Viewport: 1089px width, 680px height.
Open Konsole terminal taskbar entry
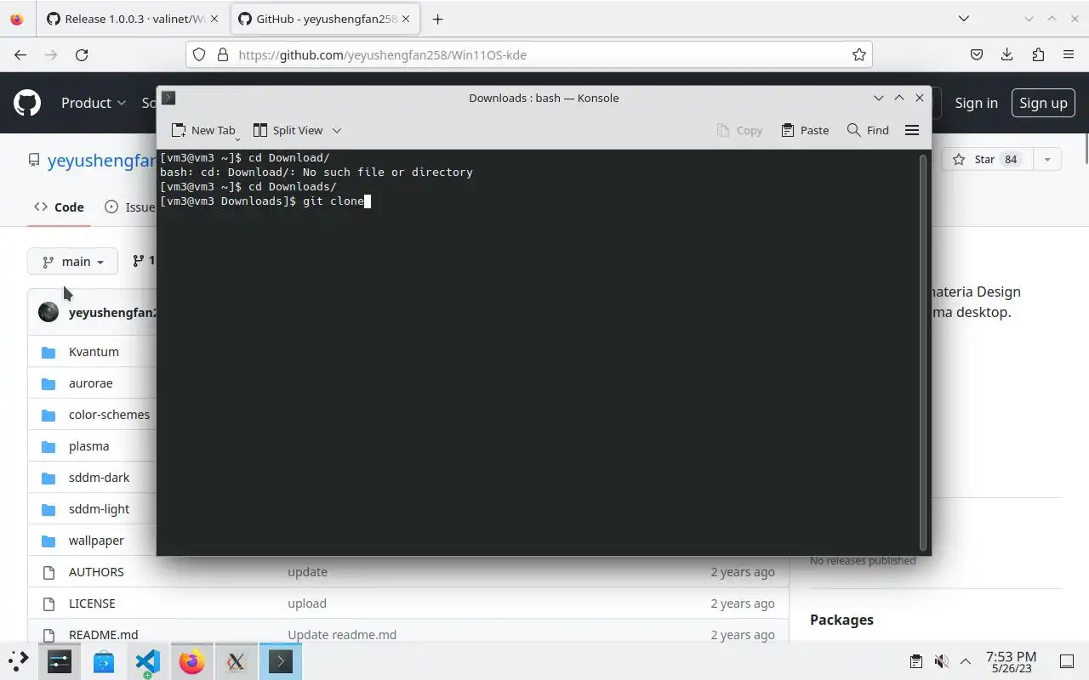281,661
